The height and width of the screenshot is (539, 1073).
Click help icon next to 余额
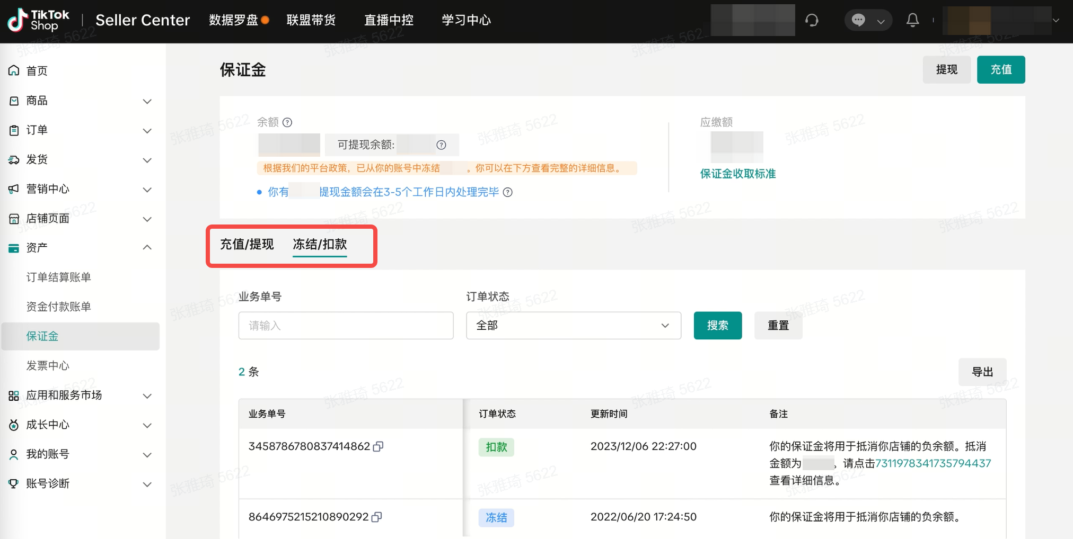pos(287,122)
